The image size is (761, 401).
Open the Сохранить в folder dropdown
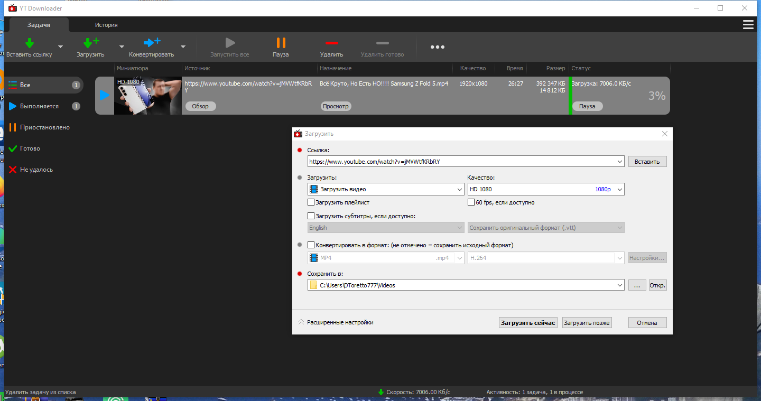coord(619,285)
